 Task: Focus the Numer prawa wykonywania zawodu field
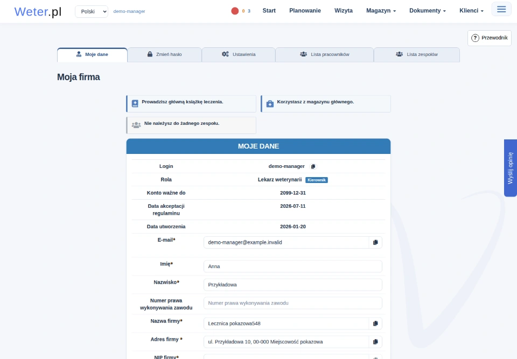pos(293,303)
